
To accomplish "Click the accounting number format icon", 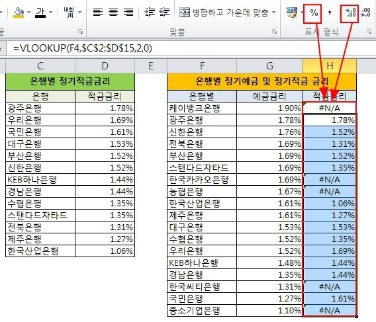I will point(292,13).
